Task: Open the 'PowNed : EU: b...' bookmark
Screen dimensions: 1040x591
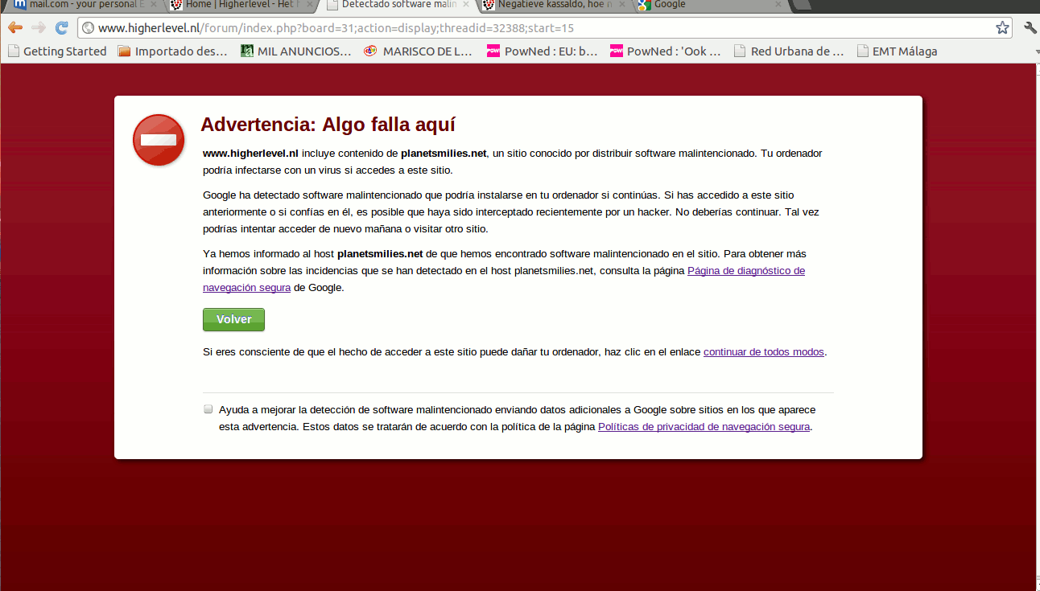Action: [543, 51]
